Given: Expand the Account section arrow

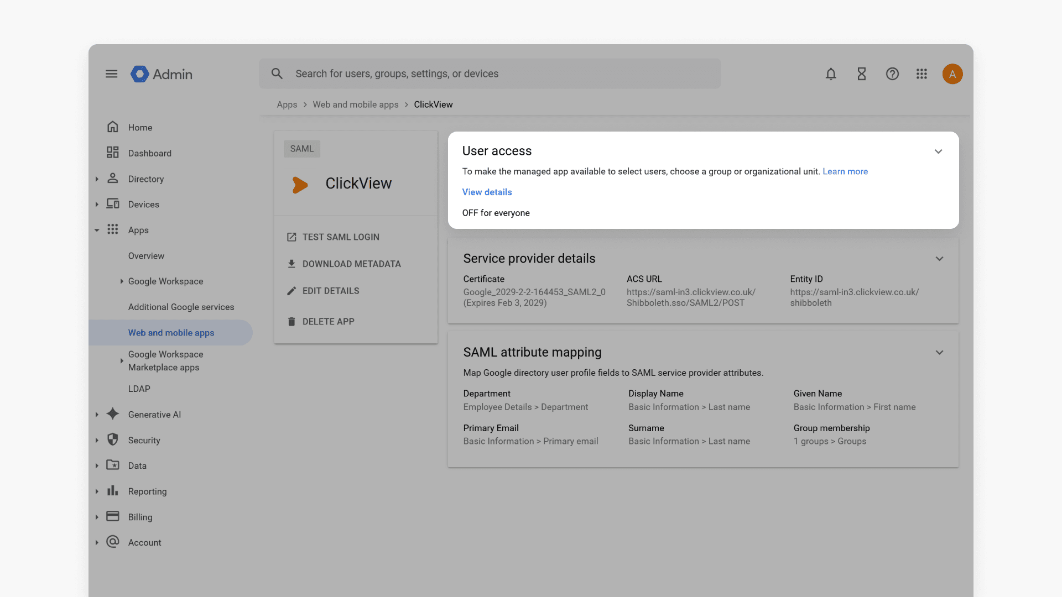Looking at the screenshot, I should click(x=97, y=543).
